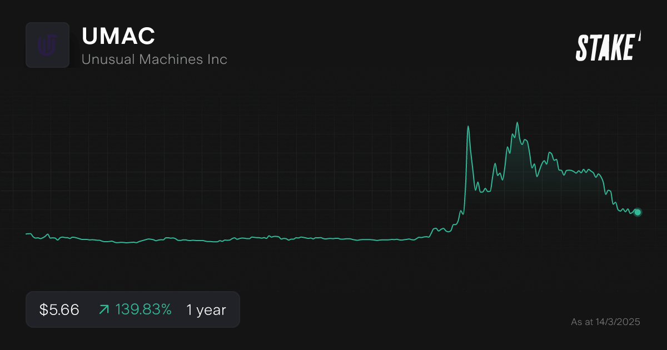Expand the UMAC ticker details
Image resolution: width=667 pixels, height=350 pixels.
(x=118, y=36)
